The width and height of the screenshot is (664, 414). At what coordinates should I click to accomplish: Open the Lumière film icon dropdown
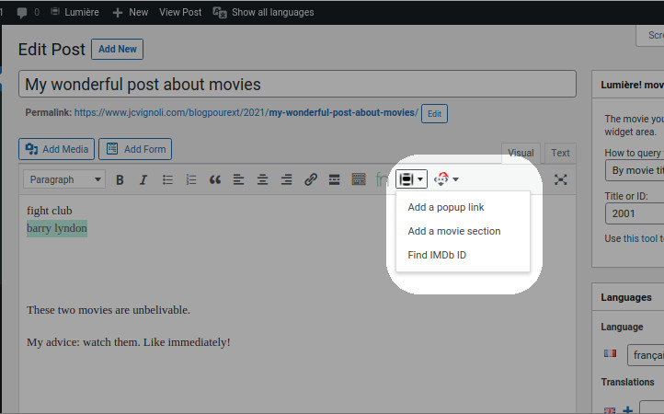(x=411, y=179)
